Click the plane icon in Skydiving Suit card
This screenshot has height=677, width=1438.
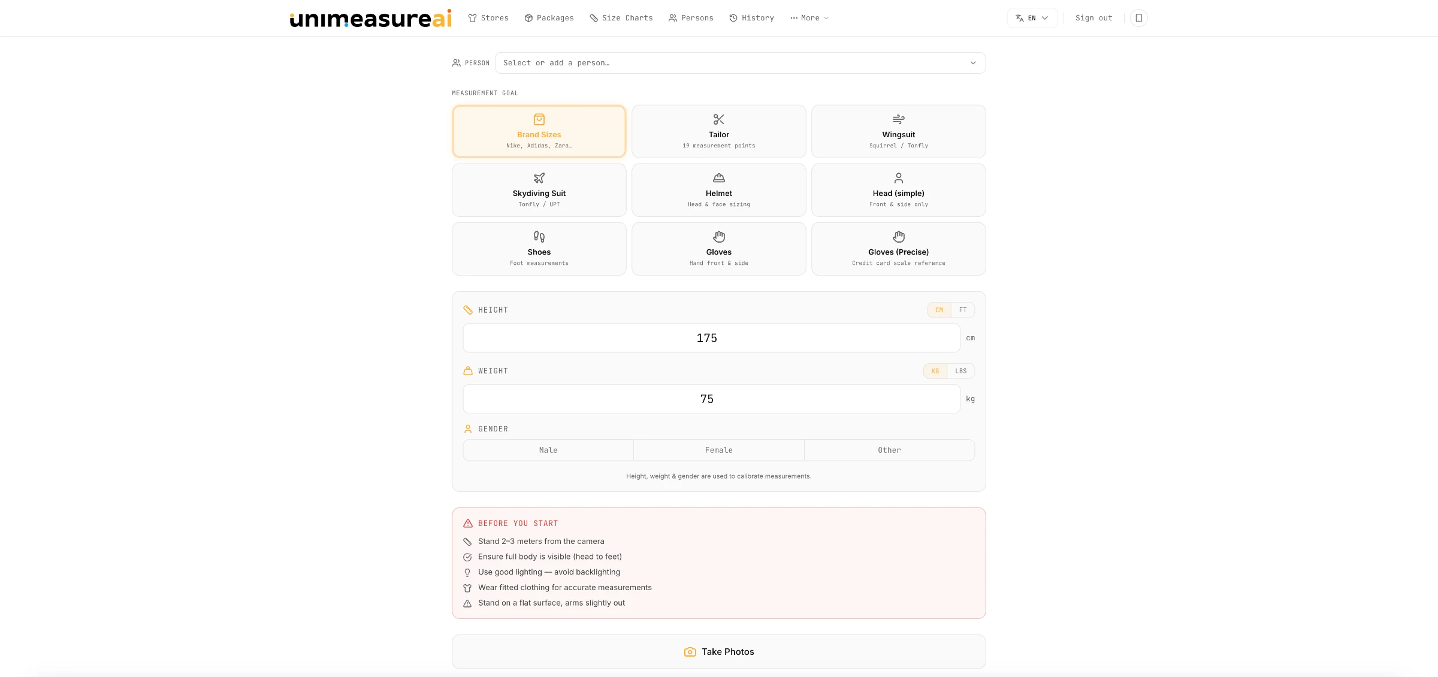(x=539, y=178)
